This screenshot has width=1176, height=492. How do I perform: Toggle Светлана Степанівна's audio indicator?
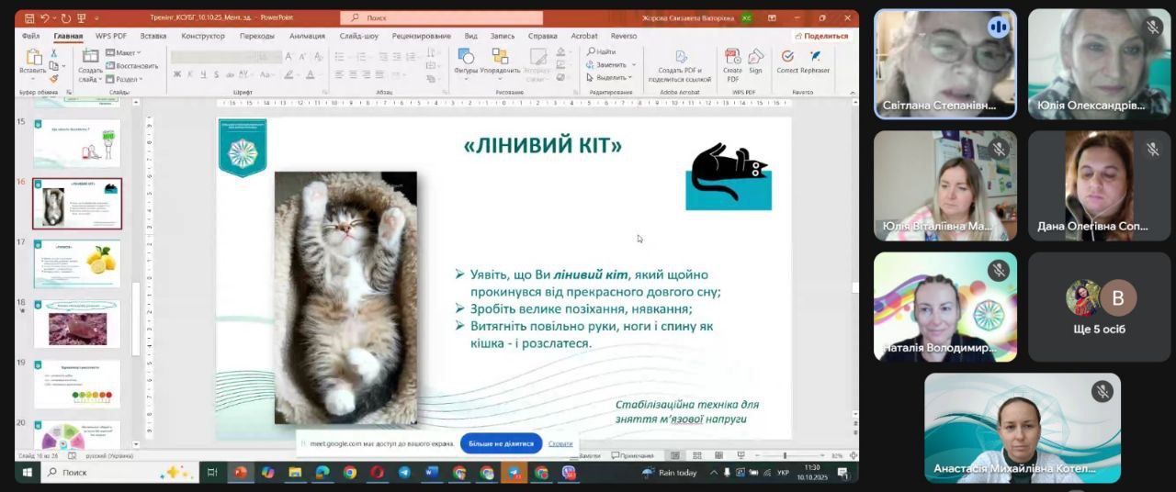998,28
